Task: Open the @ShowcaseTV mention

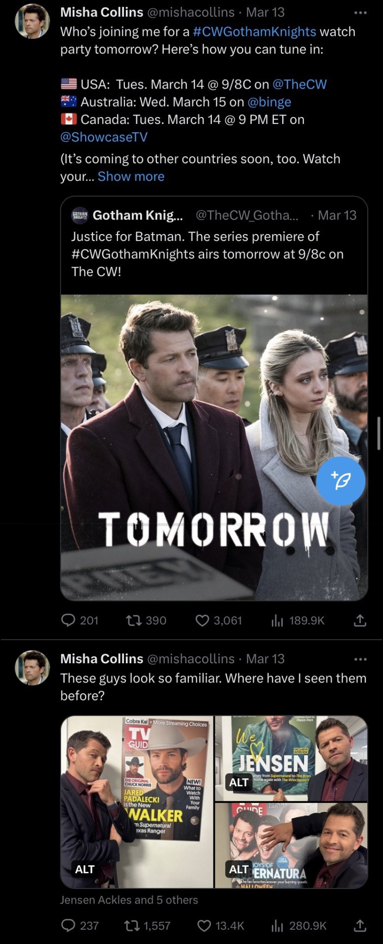Action: coord(104,137)
